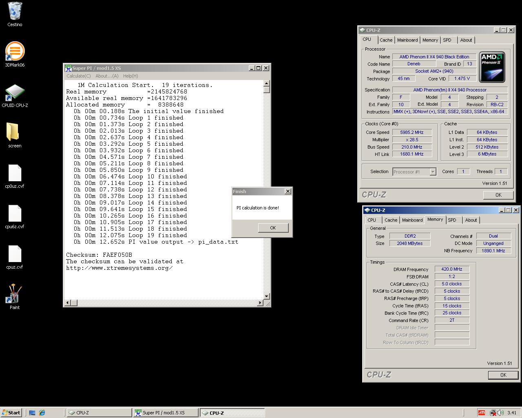This screenshot has width=522, height=418.
Task: Click the DRAM Frequency 420.0 MHz value
Action: (452, 269)
